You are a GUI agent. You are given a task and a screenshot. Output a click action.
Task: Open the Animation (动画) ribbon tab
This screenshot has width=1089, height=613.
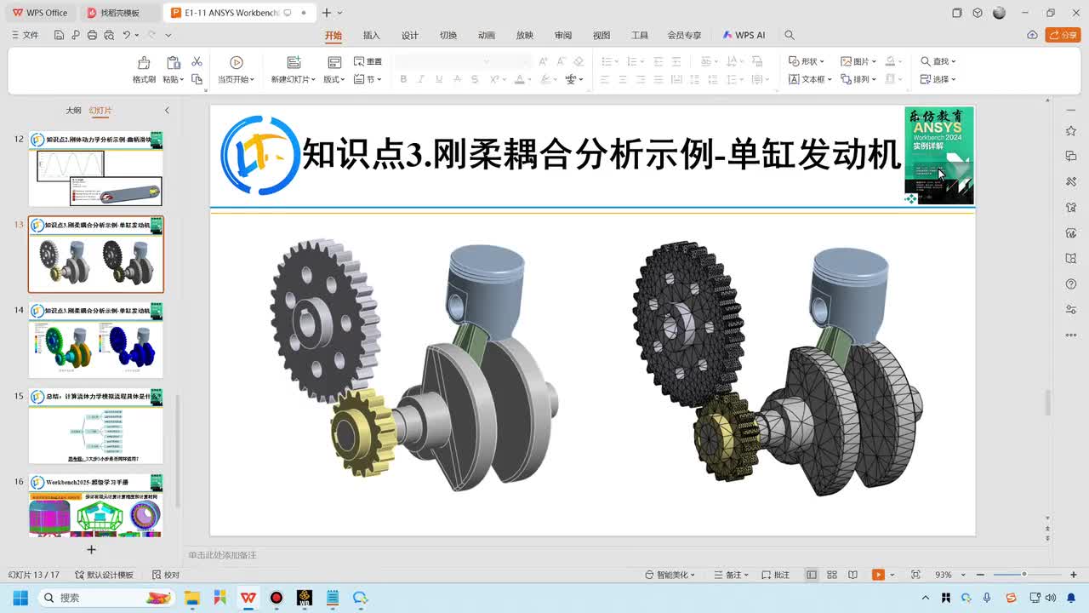tap(487, 35)
